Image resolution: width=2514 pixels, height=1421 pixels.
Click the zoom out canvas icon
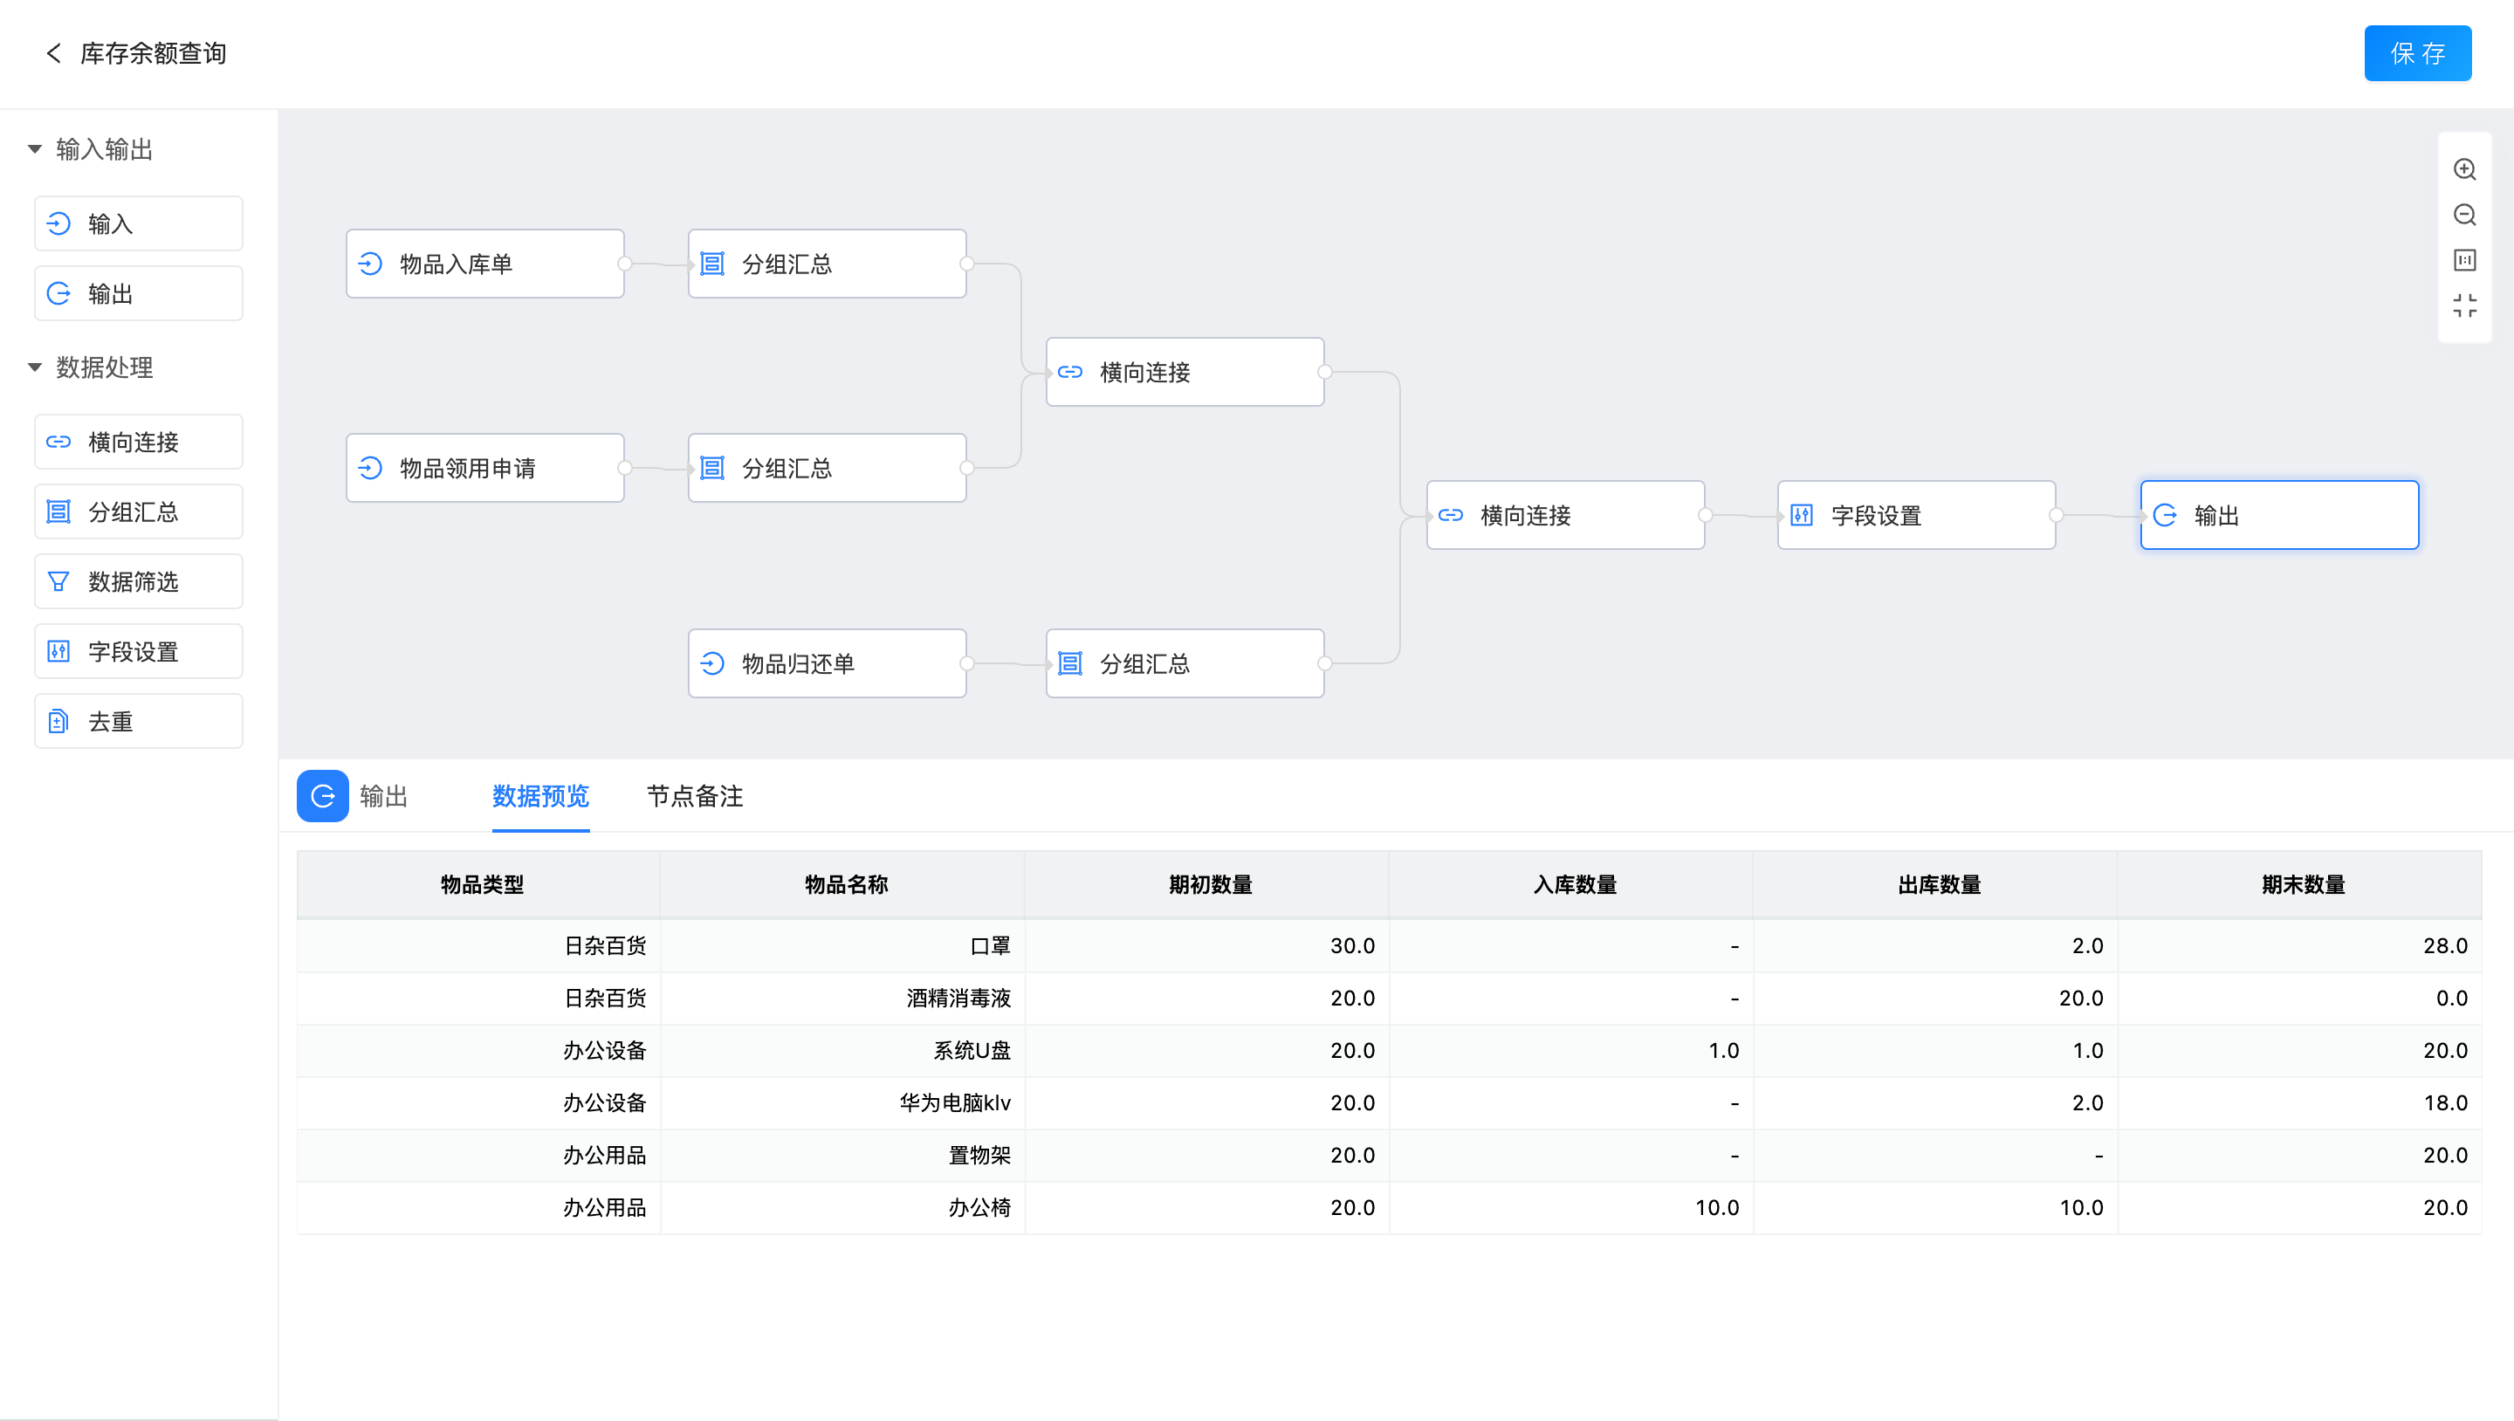coord(2464,215)
